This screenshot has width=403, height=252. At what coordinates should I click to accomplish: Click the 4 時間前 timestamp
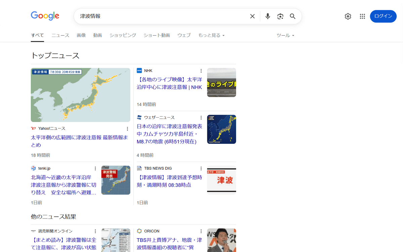click(145, 155)
